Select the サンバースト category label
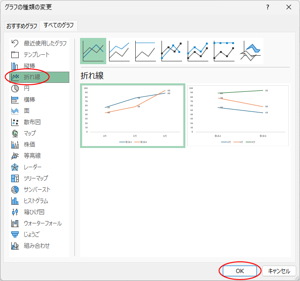 tap(37, 190)
